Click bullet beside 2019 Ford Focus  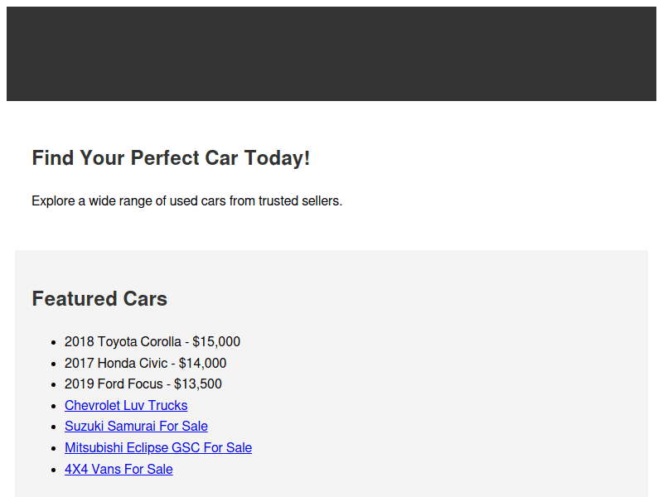coord(53,384)
